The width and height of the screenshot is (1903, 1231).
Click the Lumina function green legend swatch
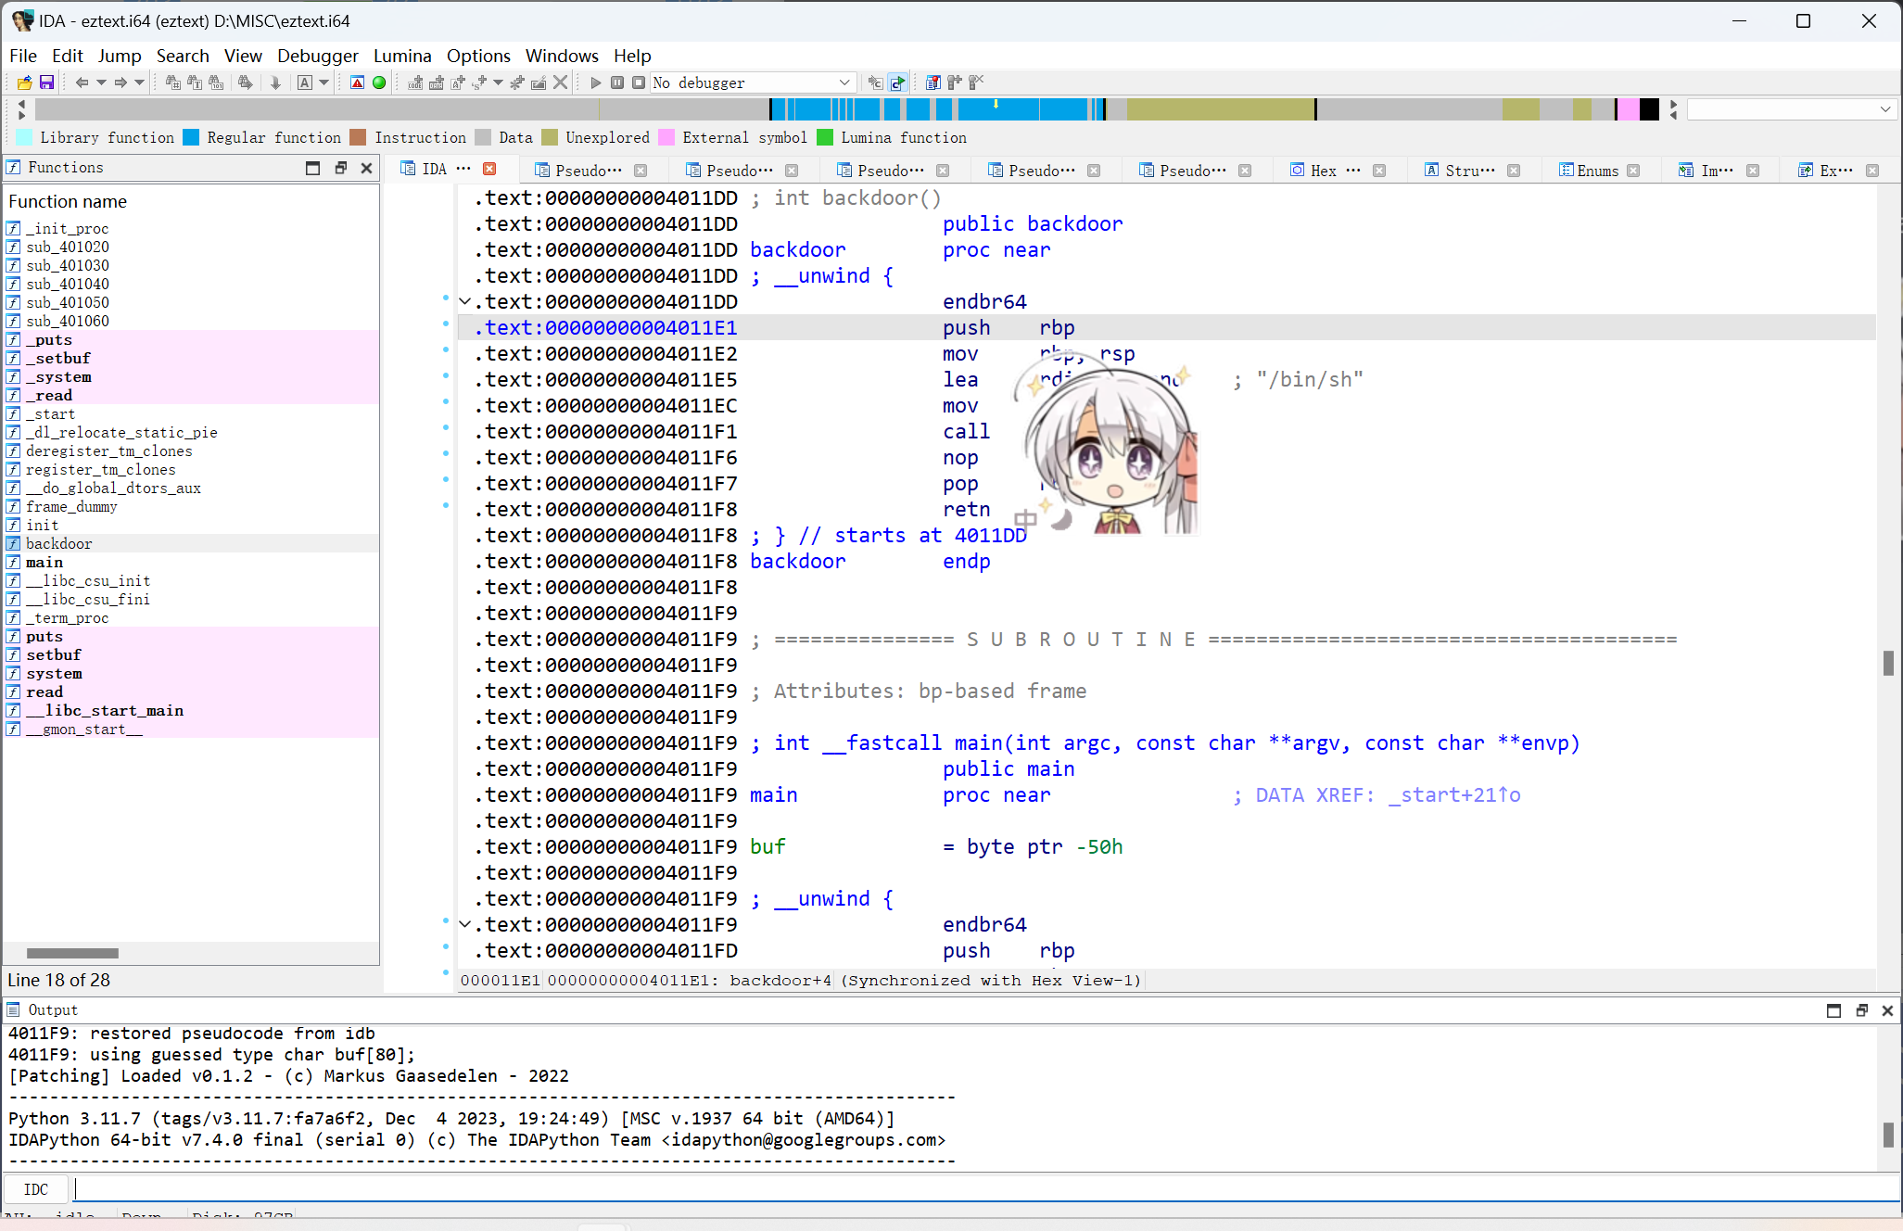(x=825, y=138)
